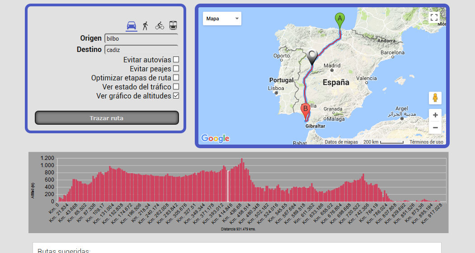
Task: Click the Valencia label on map
Action: [367, 78]
